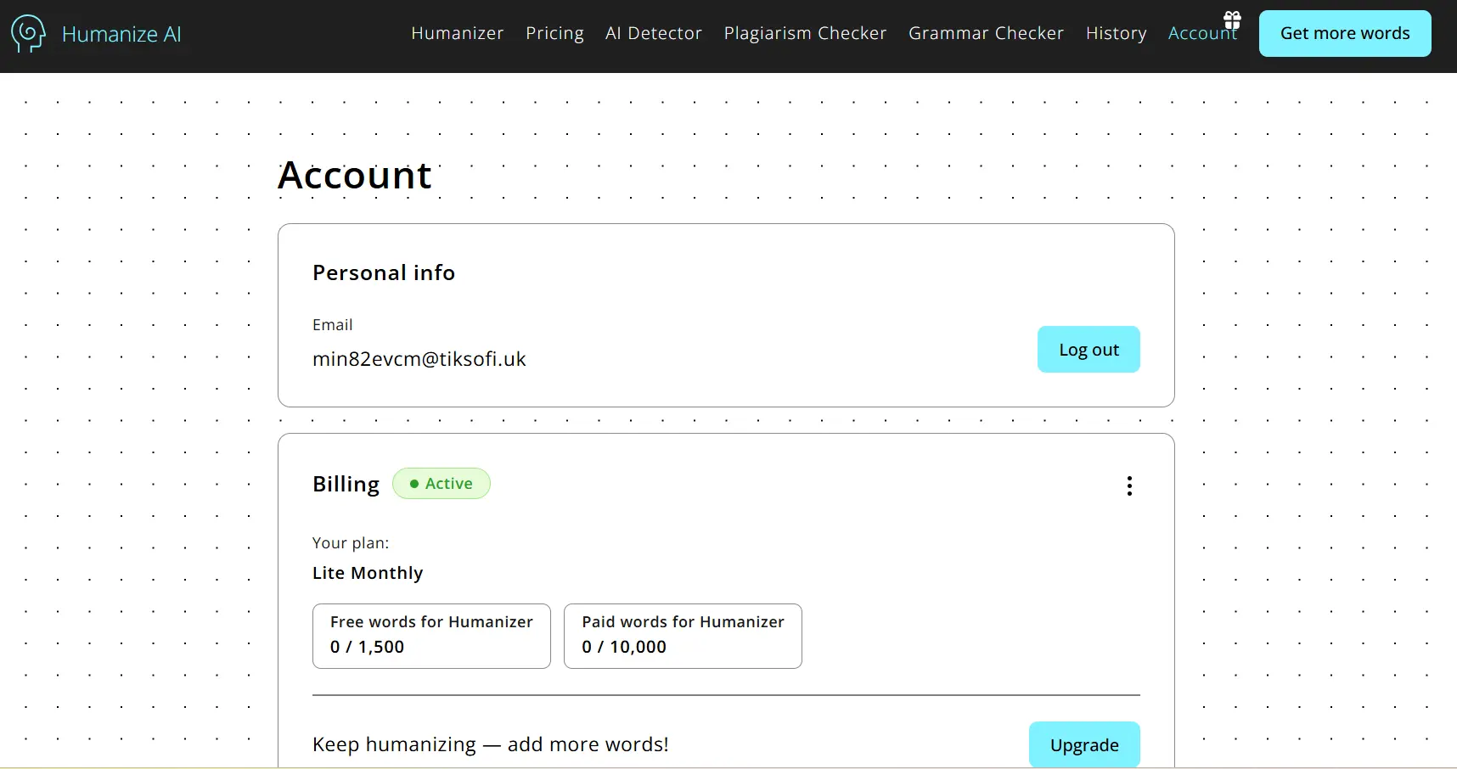
Task: Click the email address min82evcm@tiksofi.uk
Action: [x=419, y=359]
